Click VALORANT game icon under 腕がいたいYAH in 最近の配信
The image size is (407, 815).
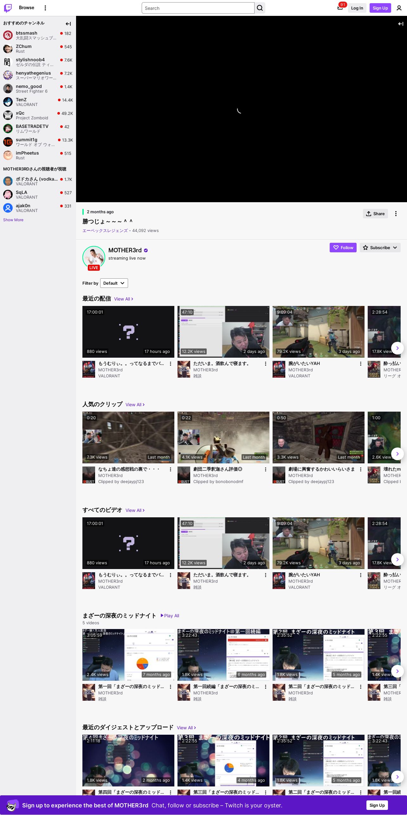279,369
